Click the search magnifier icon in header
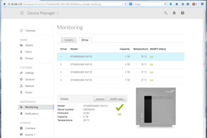Screen dimensions: 207x138 tap(166, 13)
